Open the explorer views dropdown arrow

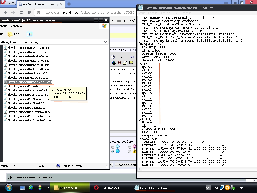34,34
